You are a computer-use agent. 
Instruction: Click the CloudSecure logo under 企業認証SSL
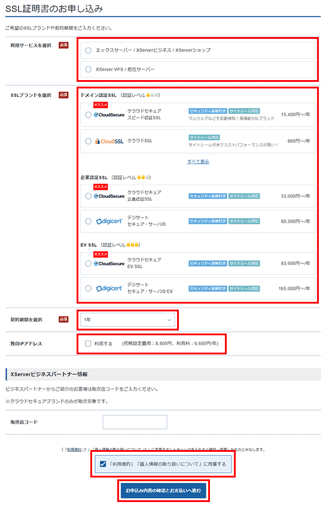(109, 196)
